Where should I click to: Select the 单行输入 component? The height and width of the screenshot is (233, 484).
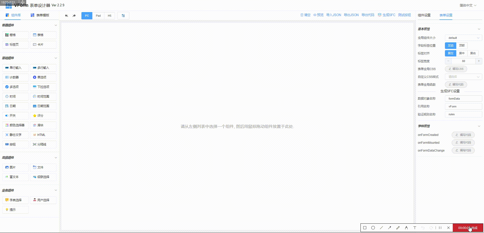(15, 68)
